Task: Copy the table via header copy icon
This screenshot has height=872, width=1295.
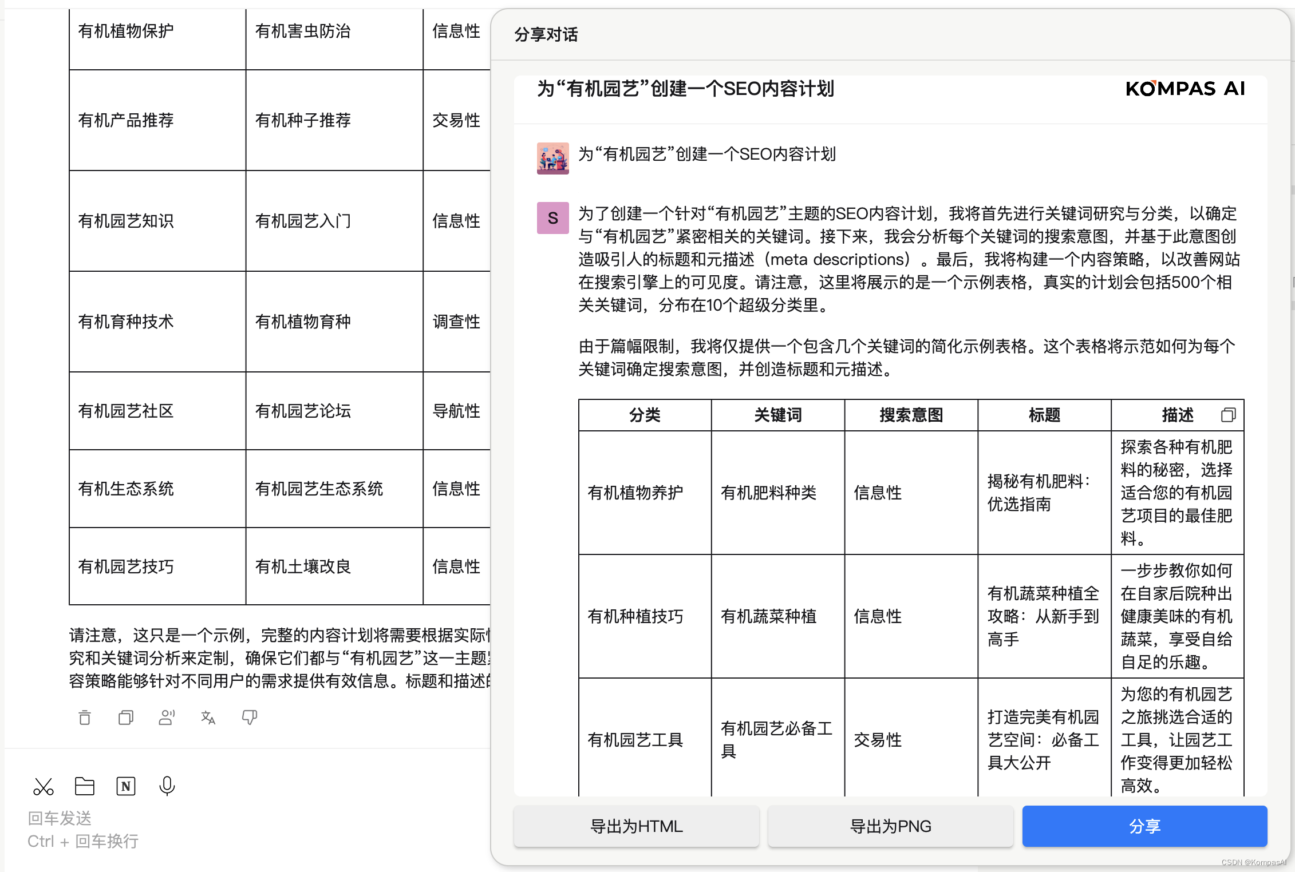Action: pyautogui.click(x=1228, y=415)
